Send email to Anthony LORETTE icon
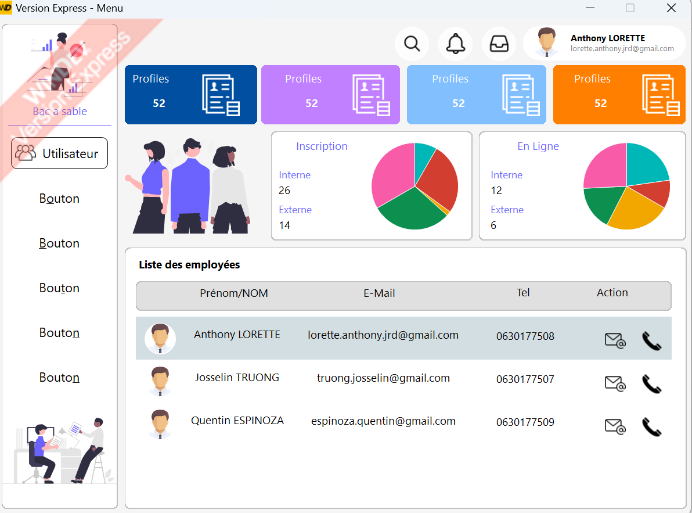 pyautogui.click(x=615, y=341)
